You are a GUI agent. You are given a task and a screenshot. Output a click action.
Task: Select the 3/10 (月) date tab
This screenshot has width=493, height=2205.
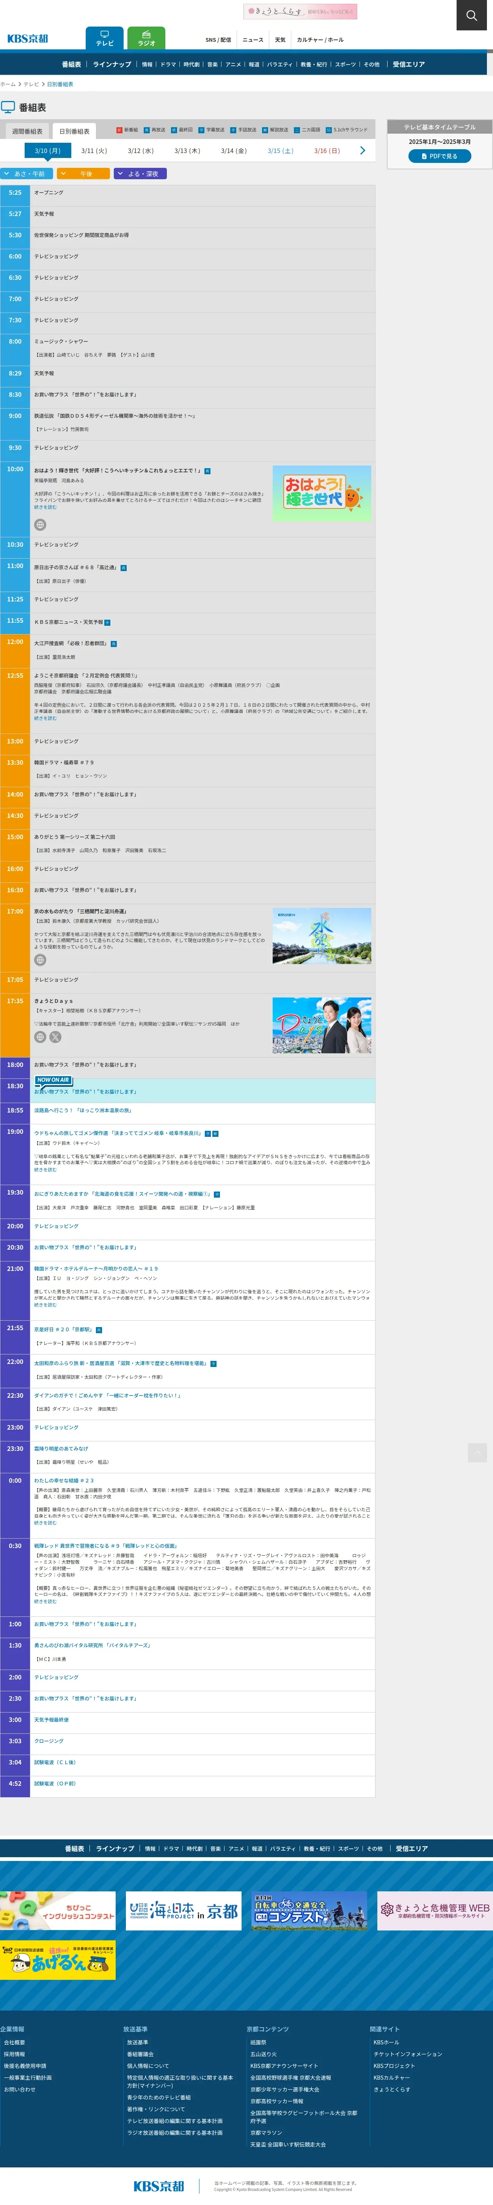[x=48, y=151]
